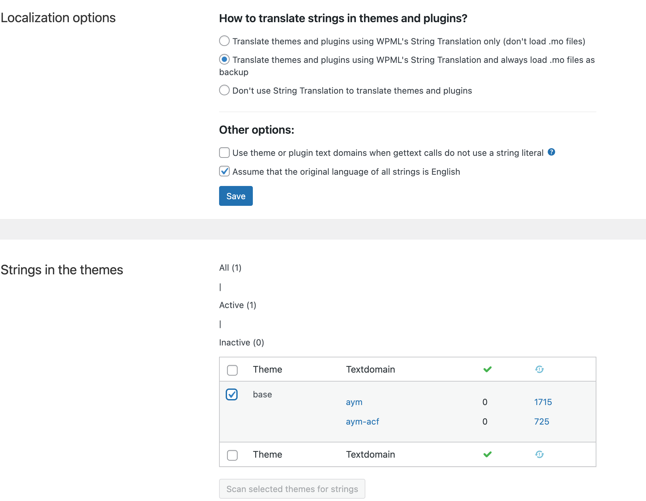646x501 pixels.
Task: Uncheck the base theme checkbox
Action: point(232,394)
